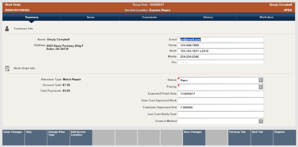Screen dimensions: 298x147
Task: Click Change Price Type button
Action: tap(58, 137)
